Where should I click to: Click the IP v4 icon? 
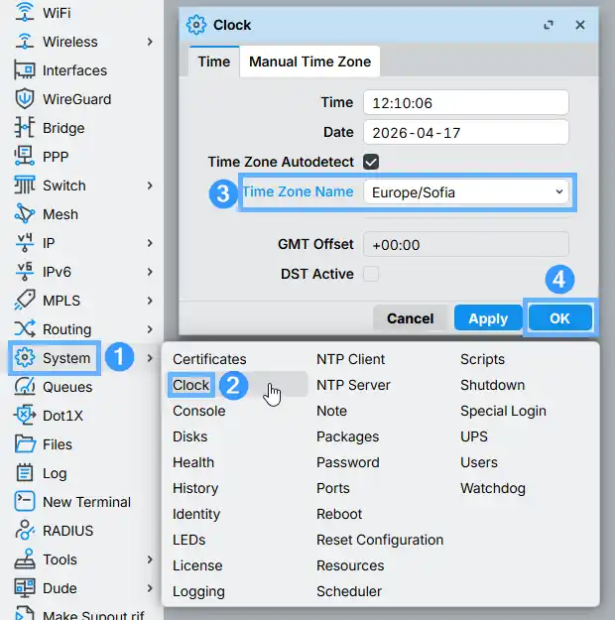coord(25,243)
